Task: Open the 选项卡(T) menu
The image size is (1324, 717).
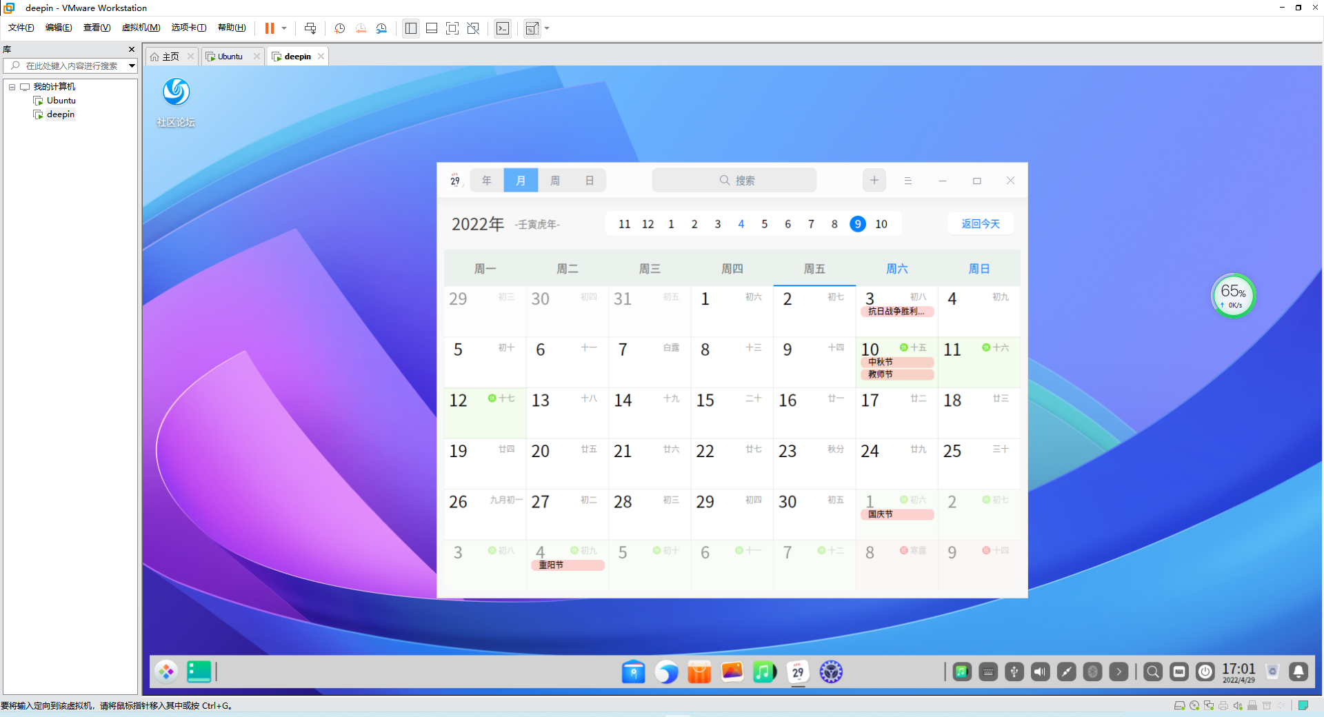Action: 189,28
